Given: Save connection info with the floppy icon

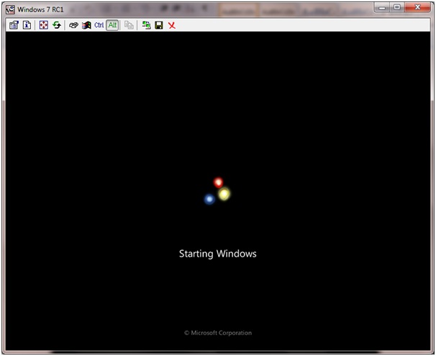Looking at the screenshot, I should click(159, 25).
